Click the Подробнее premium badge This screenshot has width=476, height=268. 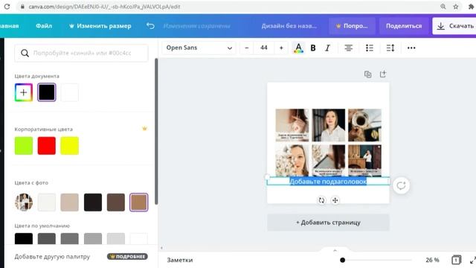point(127,256)
